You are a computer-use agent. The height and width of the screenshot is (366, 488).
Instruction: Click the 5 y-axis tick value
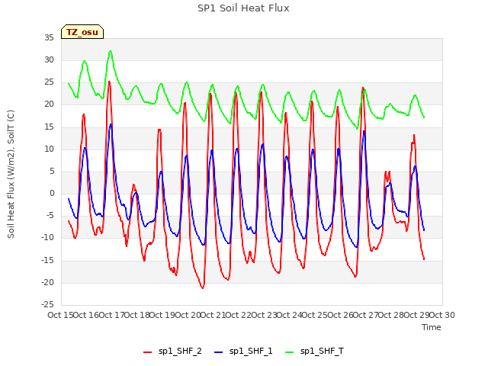tap(52, 171)
